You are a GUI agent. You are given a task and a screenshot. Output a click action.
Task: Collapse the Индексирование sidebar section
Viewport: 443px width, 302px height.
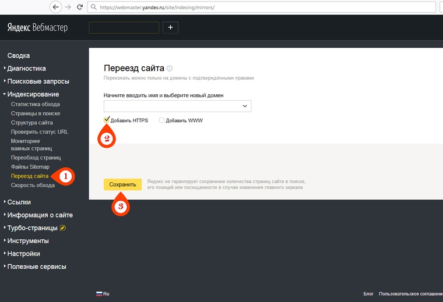pyautogui.click(x=33, y=94)
